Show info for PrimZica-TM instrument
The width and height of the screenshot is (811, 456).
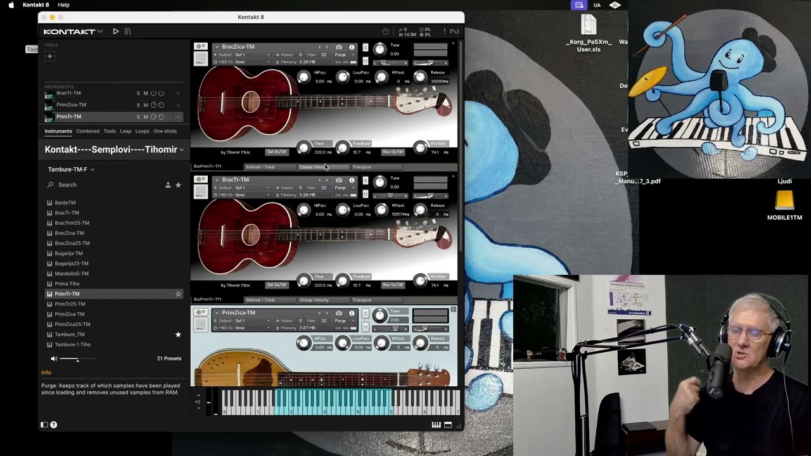click(352, 313)
